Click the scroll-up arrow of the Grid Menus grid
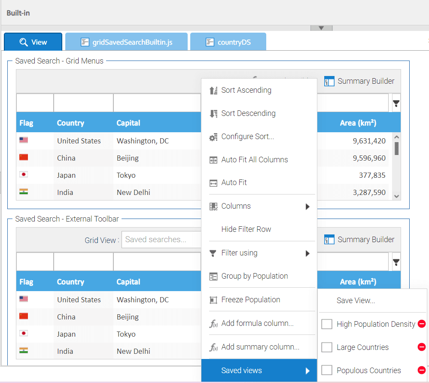The height and width of the screenshot is (383, 429). pos(397,137)
